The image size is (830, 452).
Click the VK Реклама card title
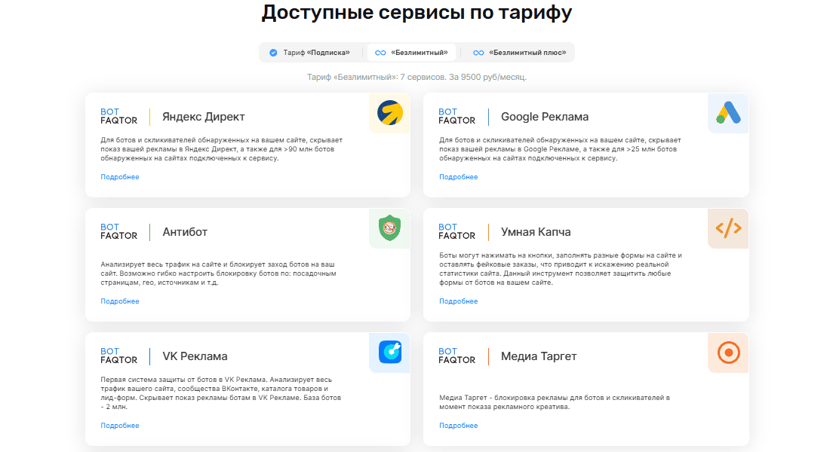click(195, 356)
